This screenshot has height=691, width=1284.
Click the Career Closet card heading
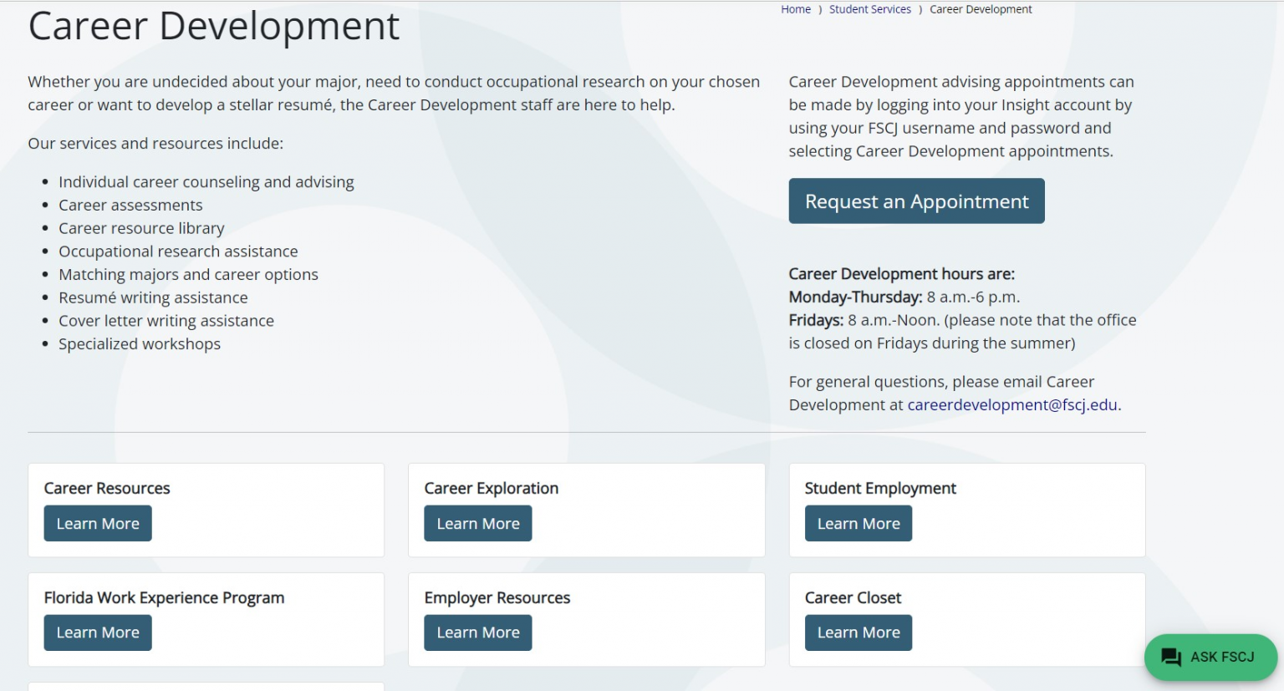pos(852,598)
